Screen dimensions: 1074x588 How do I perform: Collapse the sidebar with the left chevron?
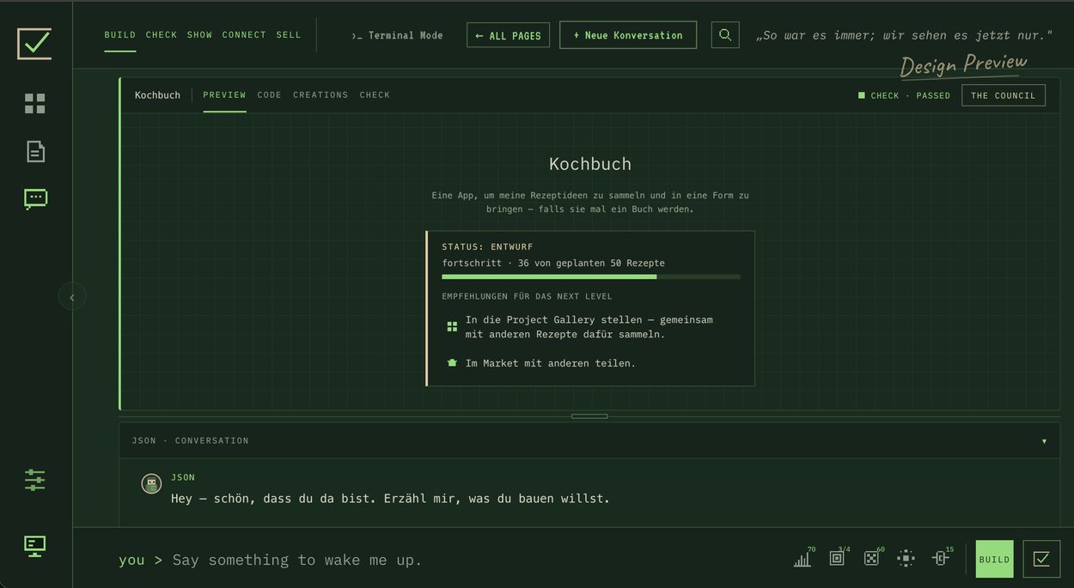(72, 297)
